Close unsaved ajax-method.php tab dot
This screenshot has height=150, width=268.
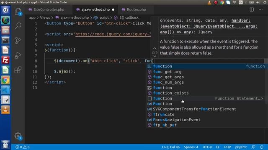tap(113, 10)
